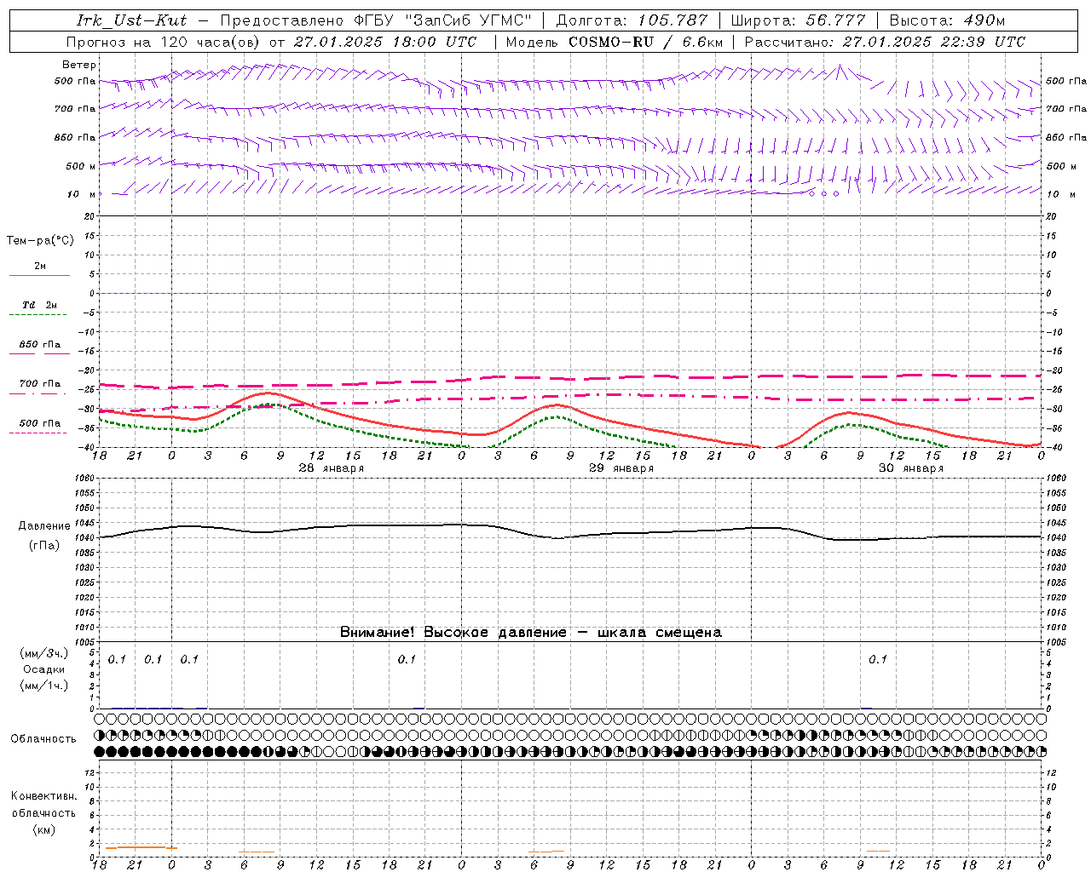Click the (мм/1ч.) precipitation unit label
Screen dimensions: 1091x872
pos(44,686)
